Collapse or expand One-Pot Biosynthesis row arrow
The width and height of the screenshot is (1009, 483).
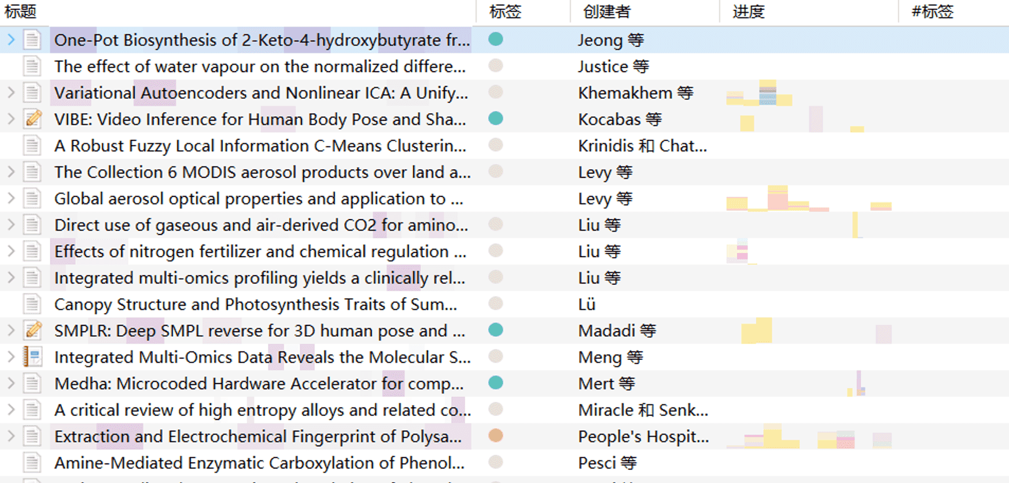coord(11,40)
